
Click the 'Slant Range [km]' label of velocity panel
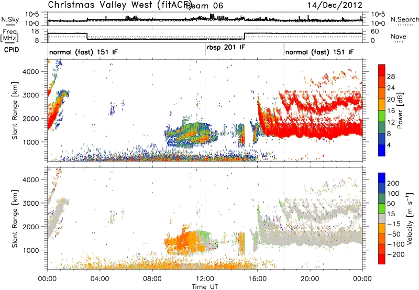(15, 219)
